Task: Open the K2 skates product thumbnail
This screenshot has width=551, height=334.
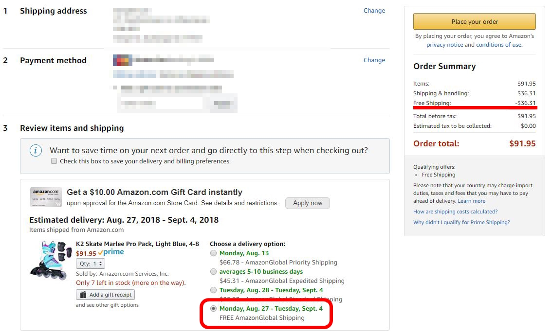Action: (x=51, y=260)
